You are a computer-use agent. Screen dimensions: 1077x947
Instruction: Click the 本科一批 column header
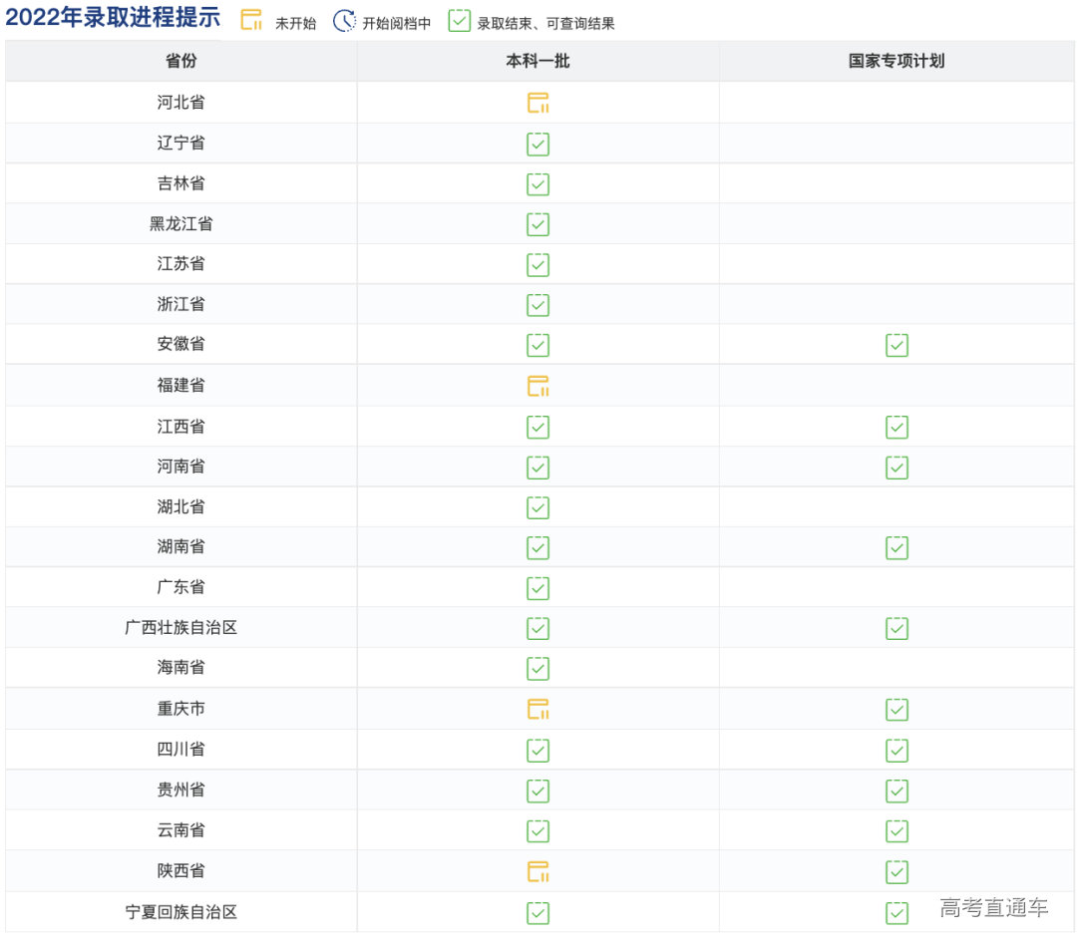point(538,61)
